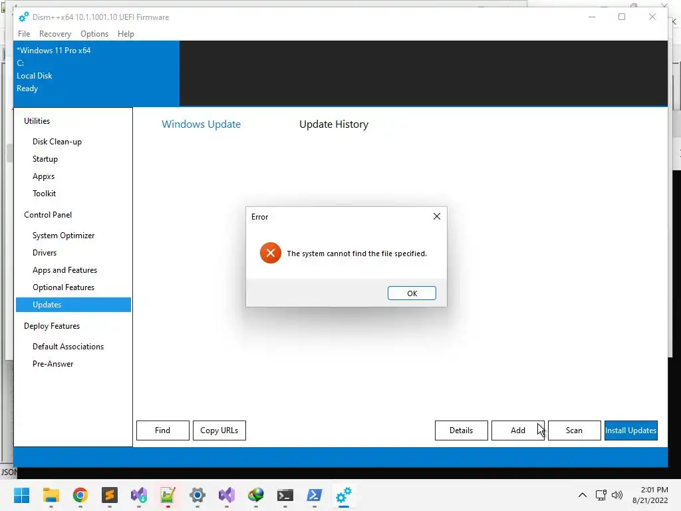Open Google Chrome from taskbar
The width and height of the screenshot is (681, 511).
point(80,495)
